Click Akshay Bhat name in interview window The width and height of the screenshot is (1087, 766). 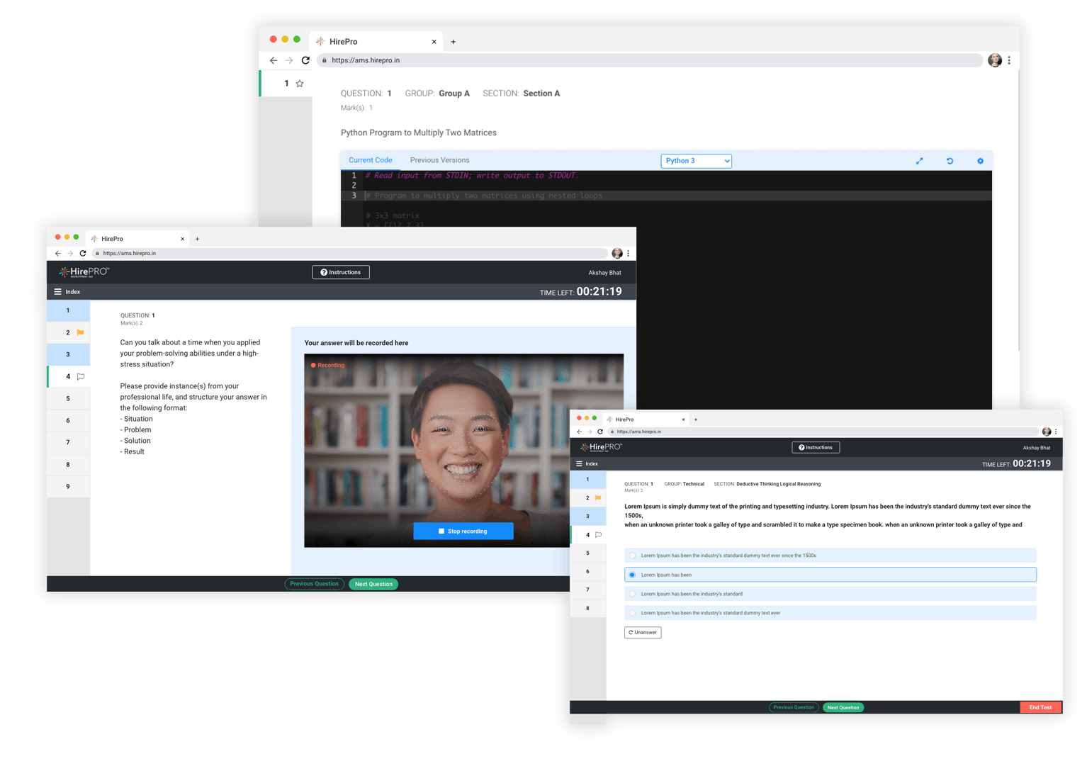point(604,272)
